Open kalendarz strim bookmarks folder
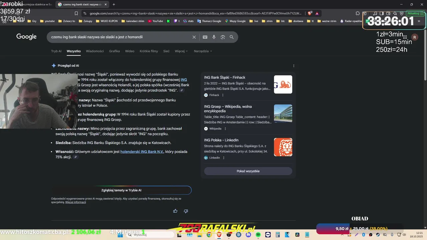The width and height of the screenshot is (427, 240). point(133,21)
